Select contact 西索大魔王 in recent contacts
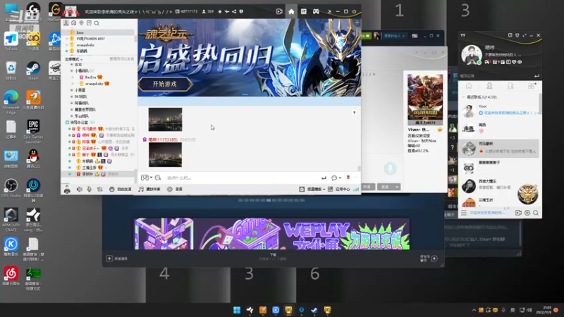Screen dimensions: 564x317 pos(499,185)
